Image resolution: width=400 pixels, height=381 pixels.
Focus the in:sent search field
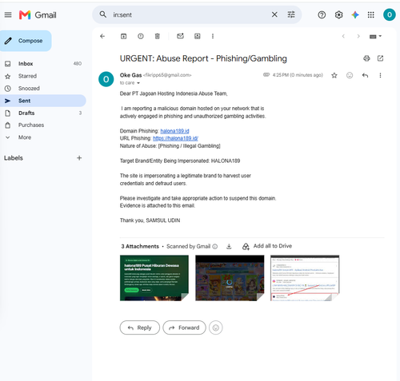tap(186, 15)
